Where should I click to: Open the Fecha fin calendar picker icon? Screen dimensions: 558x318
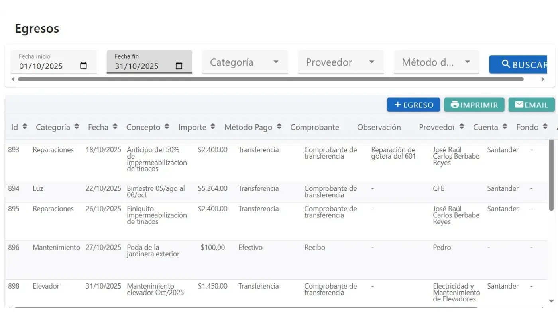coord(179,66)
